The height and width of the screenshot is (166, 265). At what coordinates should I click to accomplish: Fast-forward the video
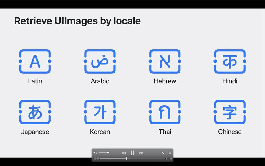141,153
